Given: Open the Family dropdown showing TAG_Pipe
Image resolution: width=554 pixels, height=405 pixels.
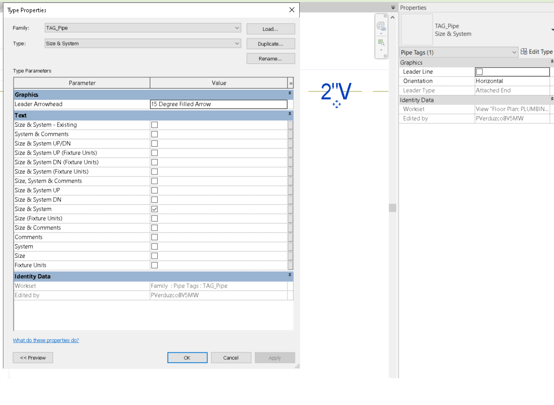Looking at the screenshot, I should pos(237,28).
